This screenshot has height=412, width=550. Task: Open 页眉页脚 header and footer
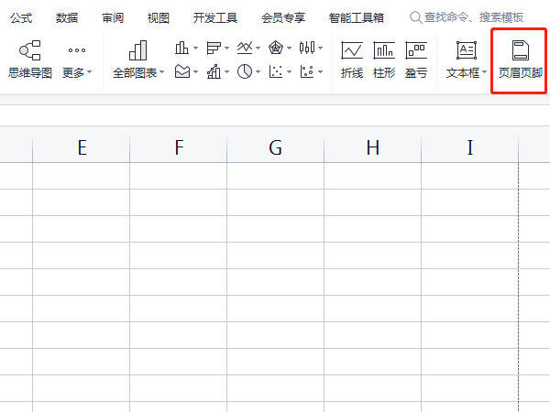521,60
